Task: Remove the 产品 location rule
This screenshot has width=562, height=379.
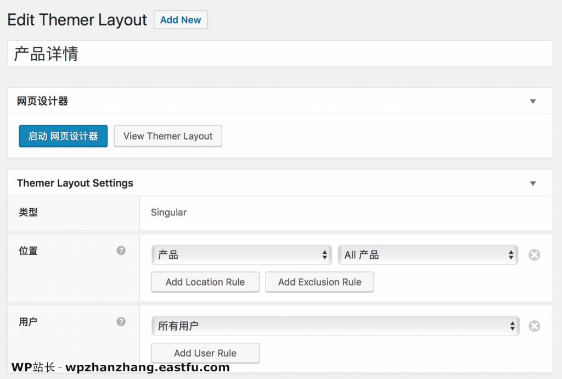Action: tap(534, 255)
